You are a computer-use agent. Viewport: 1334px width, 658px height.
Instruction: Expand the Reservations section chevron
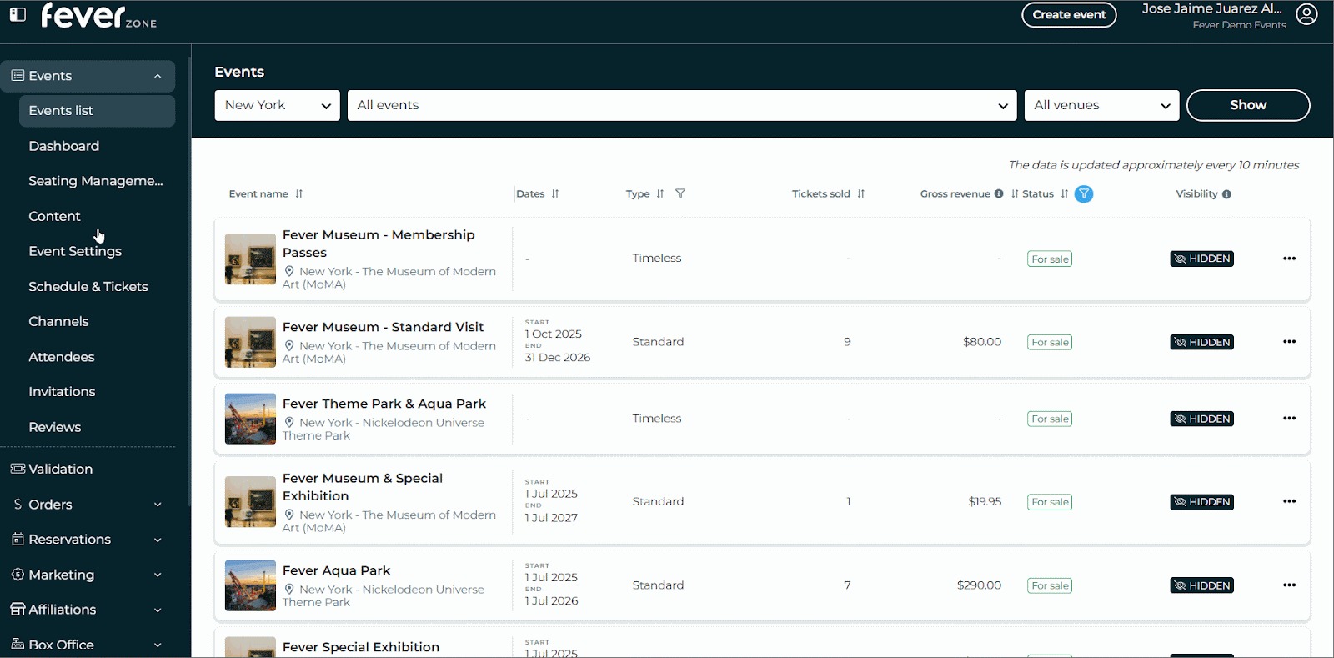[x=158, y=540]
